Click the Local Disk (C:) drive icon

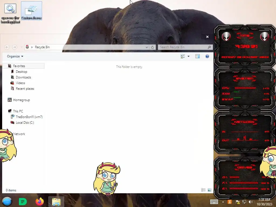[12, 122]
